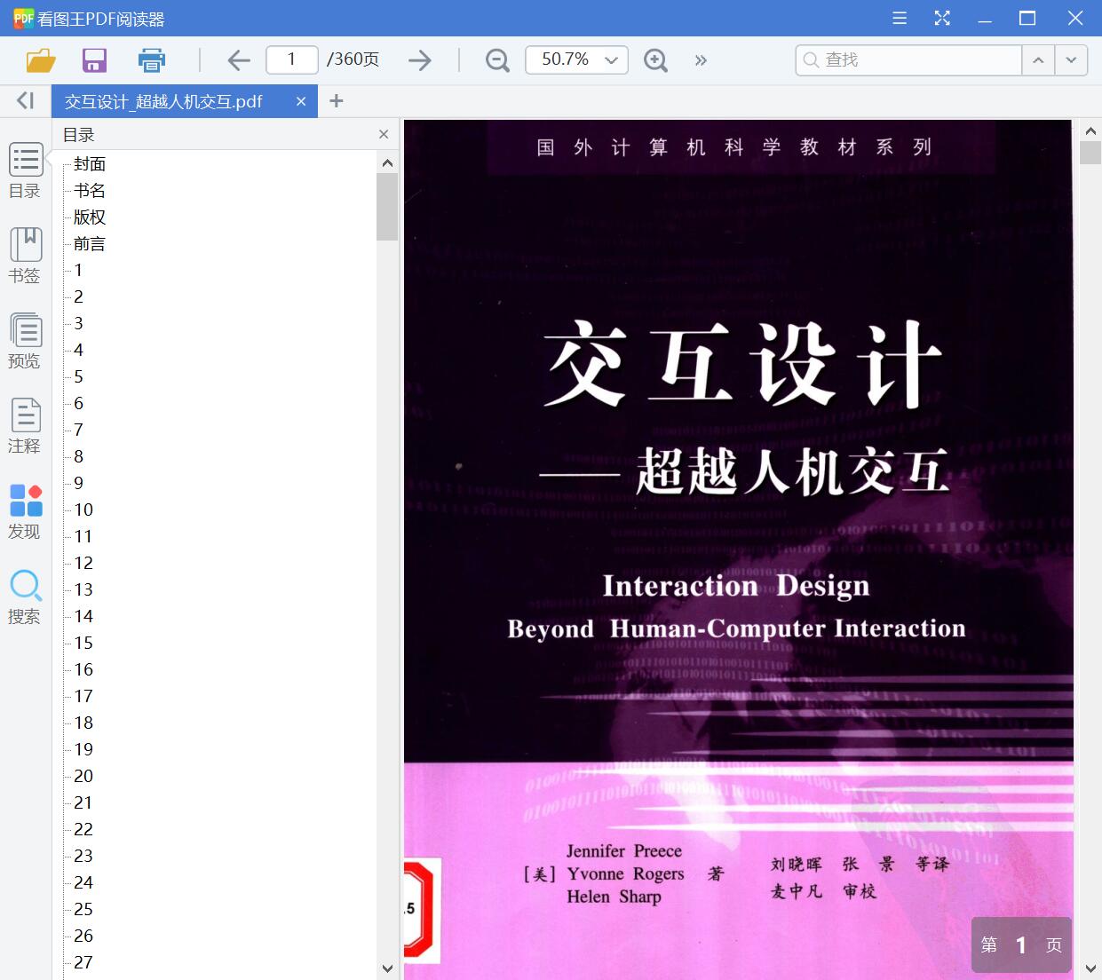
Task: Close the 交互设计_超越人机交互.pdf tab
Action: point(301,101)
